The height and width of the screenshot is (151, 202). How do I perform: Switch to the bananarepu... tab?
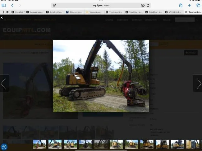pyautogui.click(x=35, y=12)
